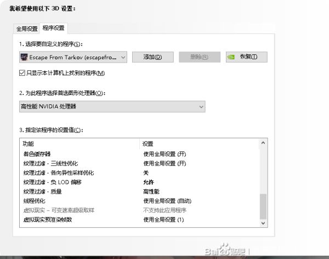Image resolution: width=329 pixels, height=259 pixels.
Task: Click 允许 value for 负 LOD 偏移
Action: click(149, 182)
